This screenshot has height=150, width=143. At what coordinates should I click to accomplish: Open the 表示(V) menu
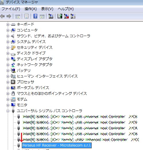point(47,9)
